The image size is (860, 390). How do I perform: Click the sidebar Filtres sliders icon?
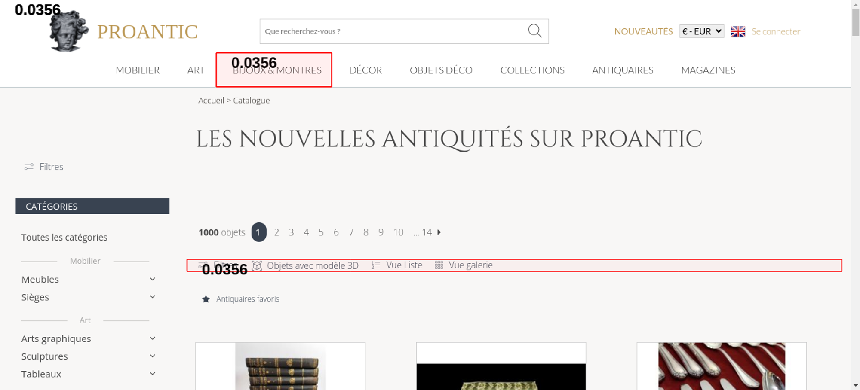(29, 167)
